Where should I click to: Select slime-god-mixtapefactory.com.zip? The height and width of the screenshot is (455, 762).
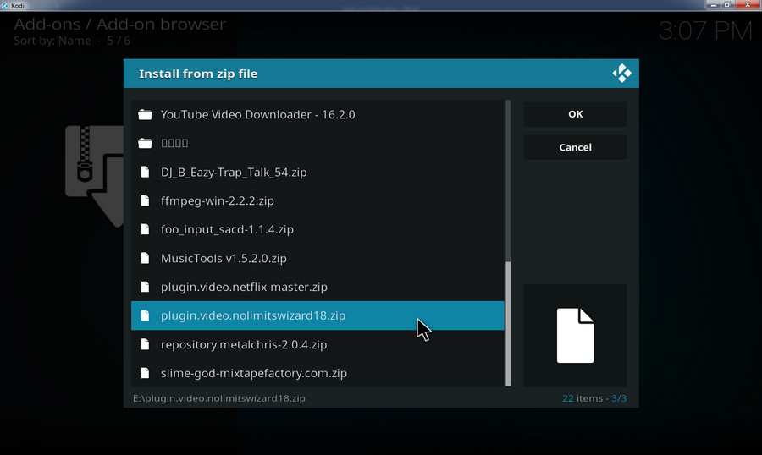(x=317, y=373)
